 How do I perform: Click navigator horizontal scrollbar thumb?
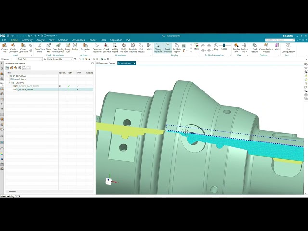coord(12,191)
